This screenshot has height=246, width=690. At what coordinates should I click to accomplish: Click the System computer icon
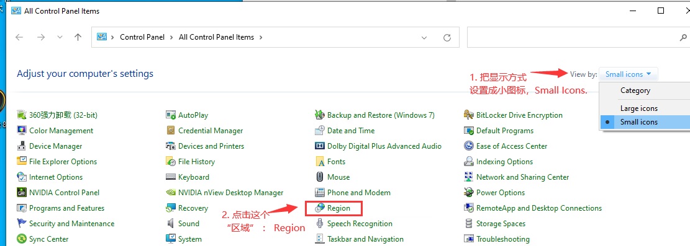171,239
